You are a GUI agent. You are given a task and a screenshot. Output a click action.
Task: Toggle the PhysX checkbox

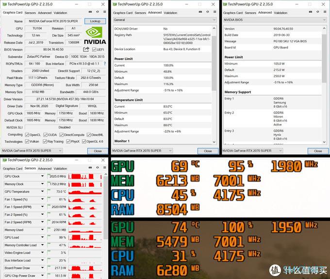[x=68, y=141]
